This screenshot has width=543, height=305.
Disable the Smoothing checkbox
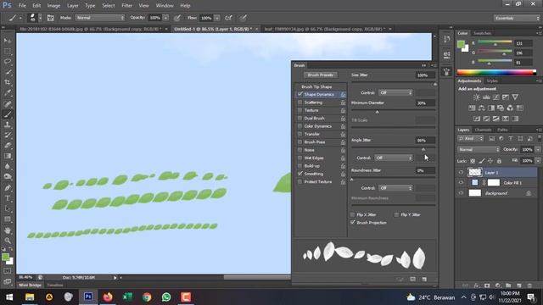click(x=299, y=174)
